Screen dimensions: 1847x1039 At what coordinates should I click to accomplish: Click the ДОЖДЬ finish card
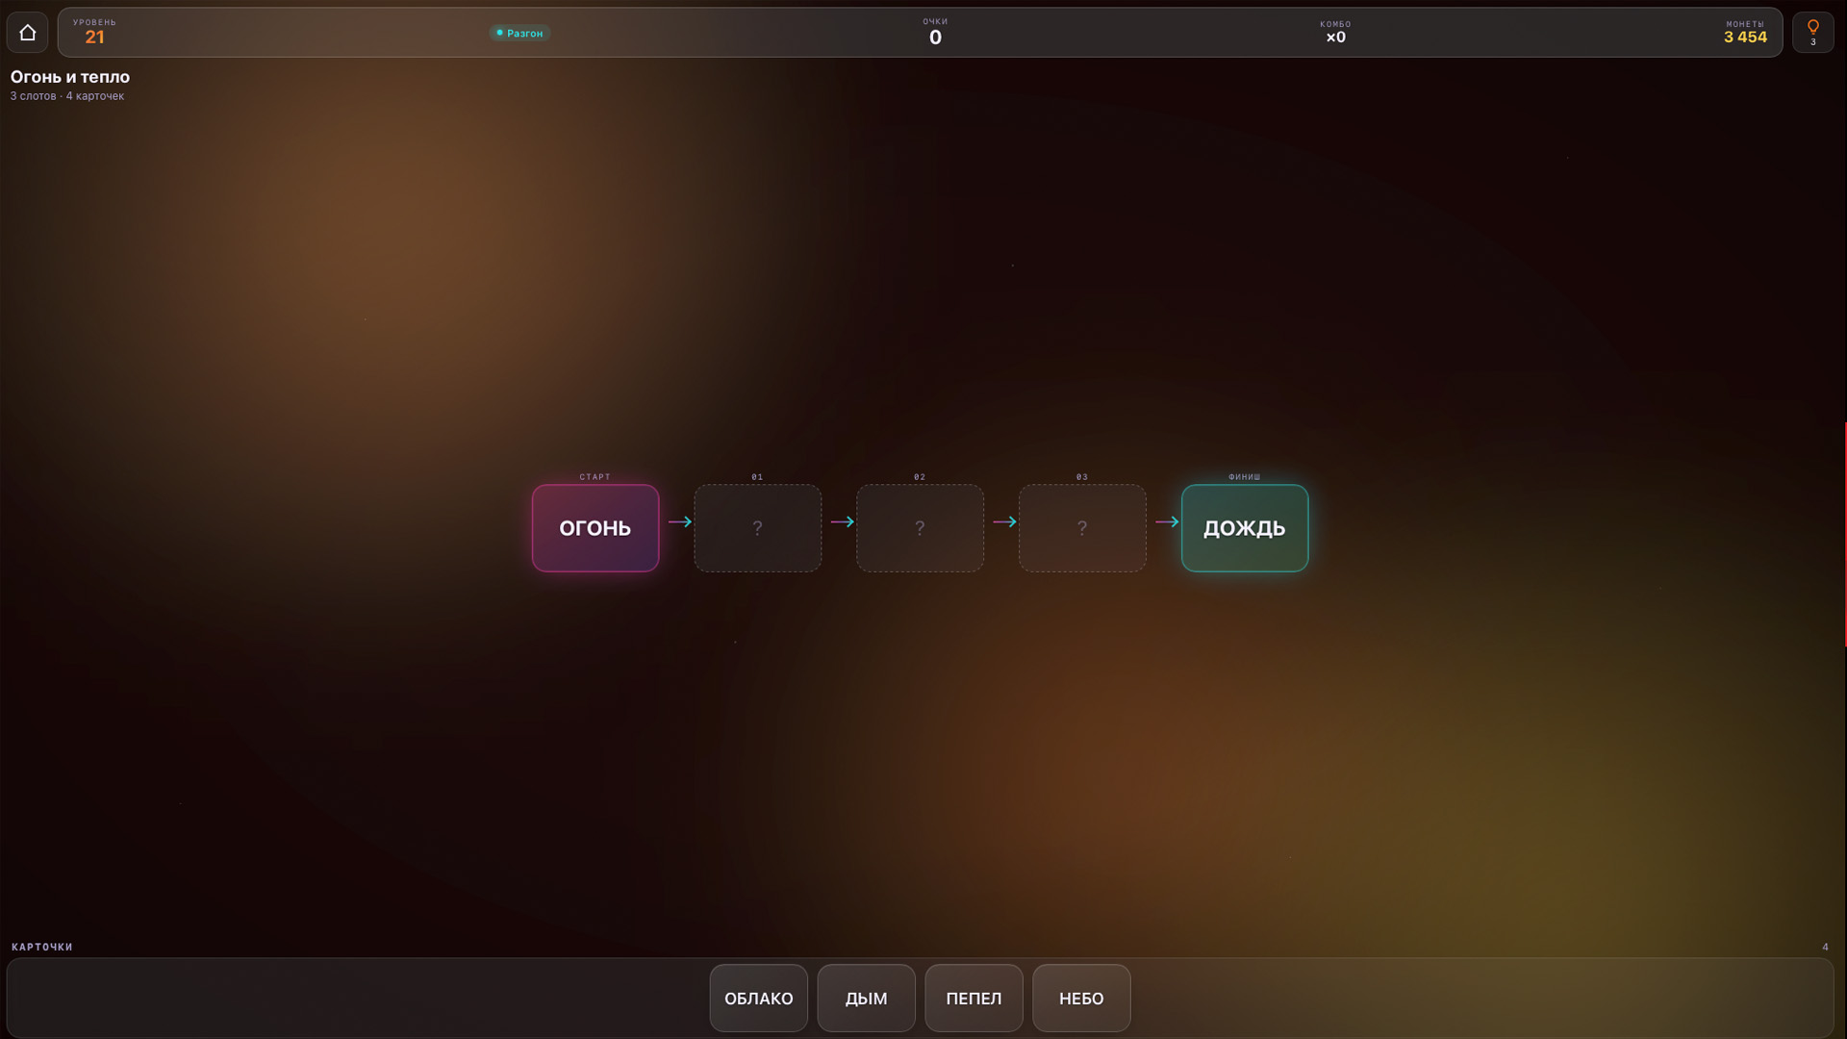1245,528
